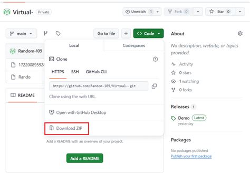Open the Activity link
The image size is (250, 192).
pos(186,64)
